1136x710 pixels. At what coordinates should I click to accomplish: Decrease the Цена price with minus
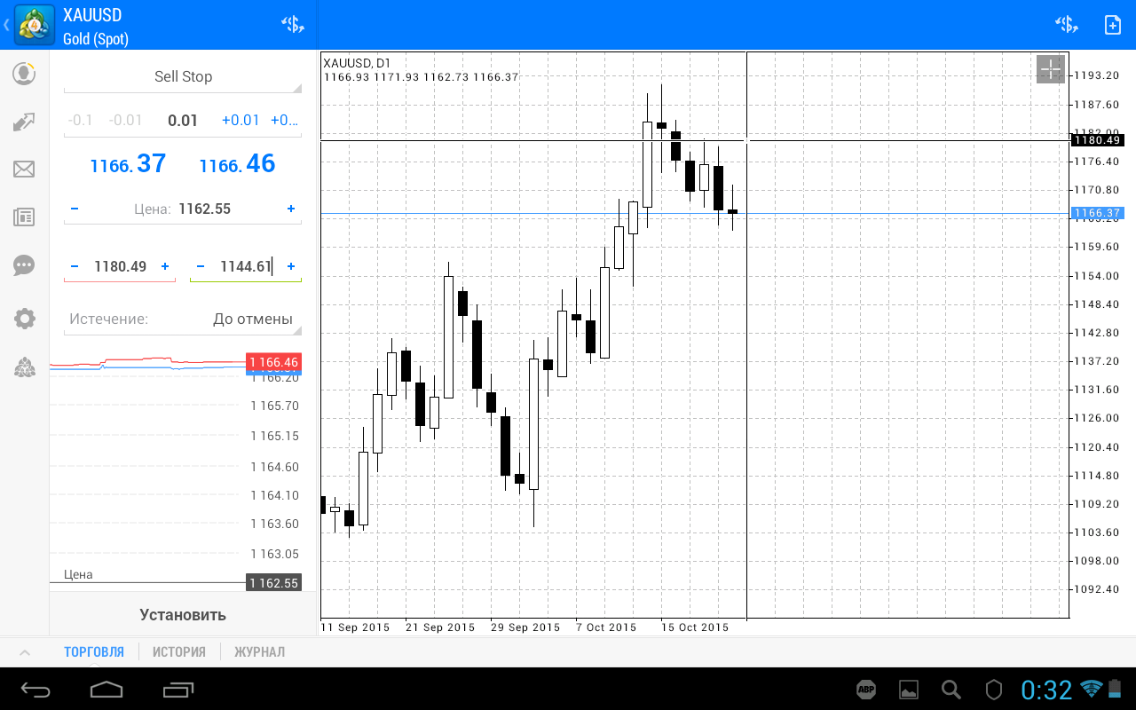pos(74,209)
